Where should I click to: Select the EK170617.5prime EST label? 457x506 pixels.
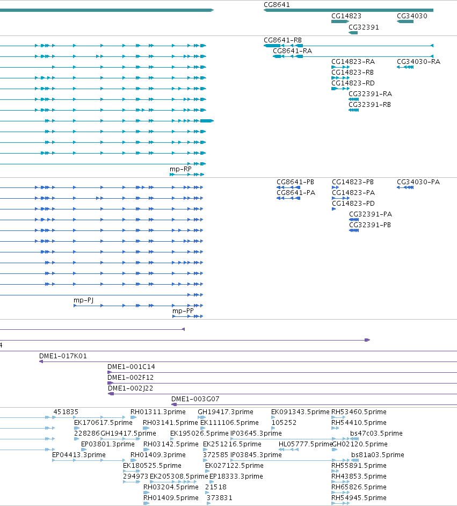pyautogui.click(x=103, y=423)
